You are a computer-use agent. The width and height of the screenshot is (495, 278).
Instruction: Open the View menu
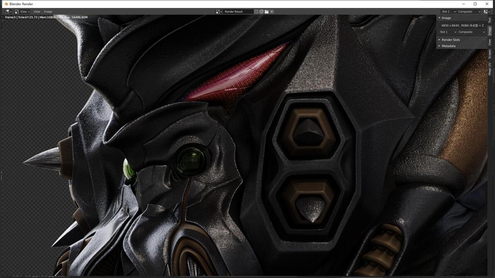(x=37, y=12)
